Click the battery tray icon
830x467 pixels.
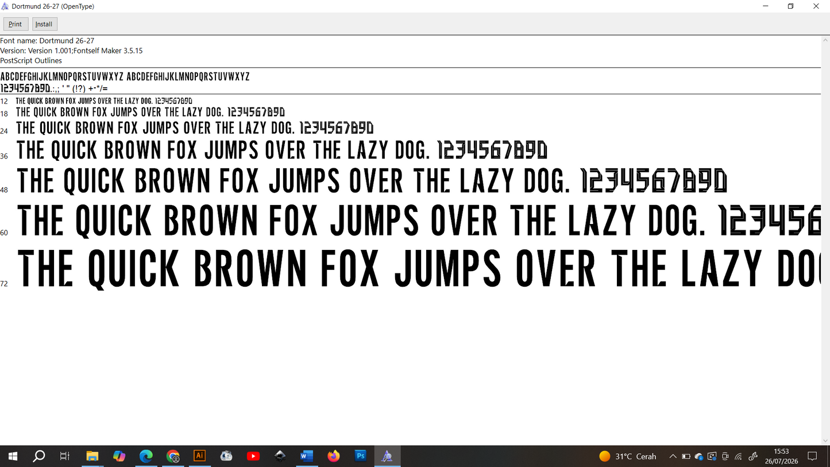click(686, 456)
